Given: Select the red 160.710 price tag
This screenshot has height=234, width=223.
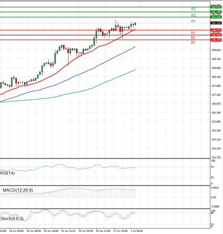Looking at the screenshot, I should click(216, 30).
